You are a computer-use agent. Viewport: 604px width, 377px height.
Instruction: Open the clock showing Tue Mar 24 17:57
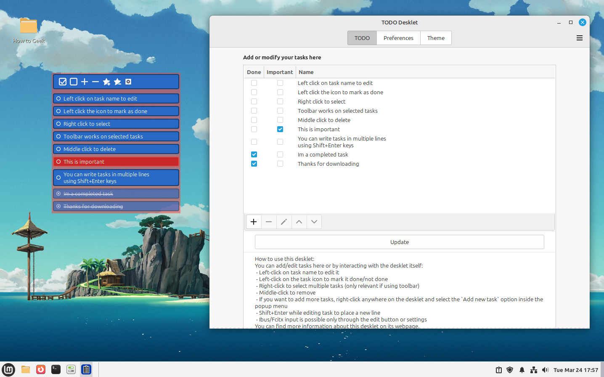tap(576, 370)
